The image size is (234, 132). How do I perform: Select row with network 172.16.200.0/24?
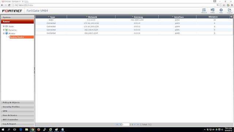pyautogui.click(x=134, y=26)
